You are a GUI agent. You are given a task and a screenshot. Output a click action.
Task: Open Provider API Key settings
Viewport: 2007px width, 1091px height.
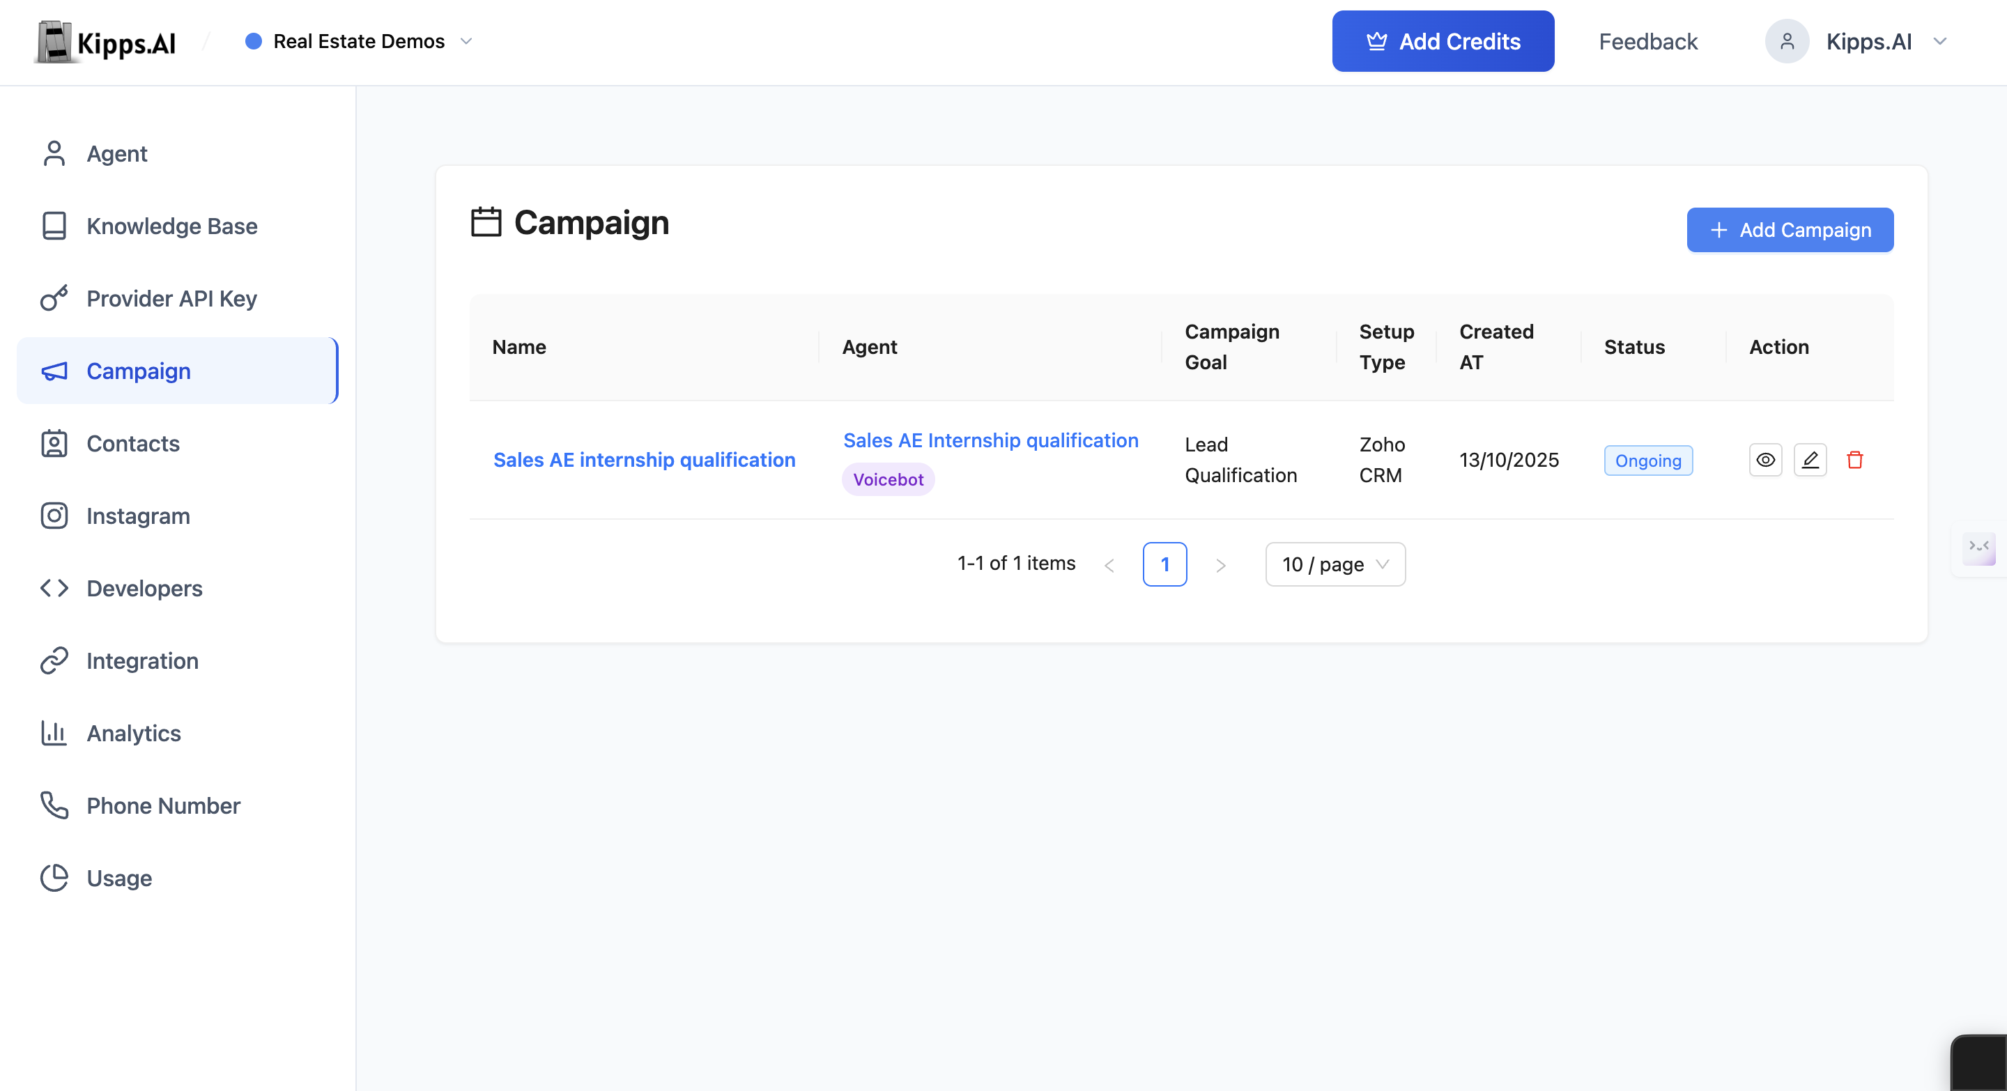pos(171,298)
